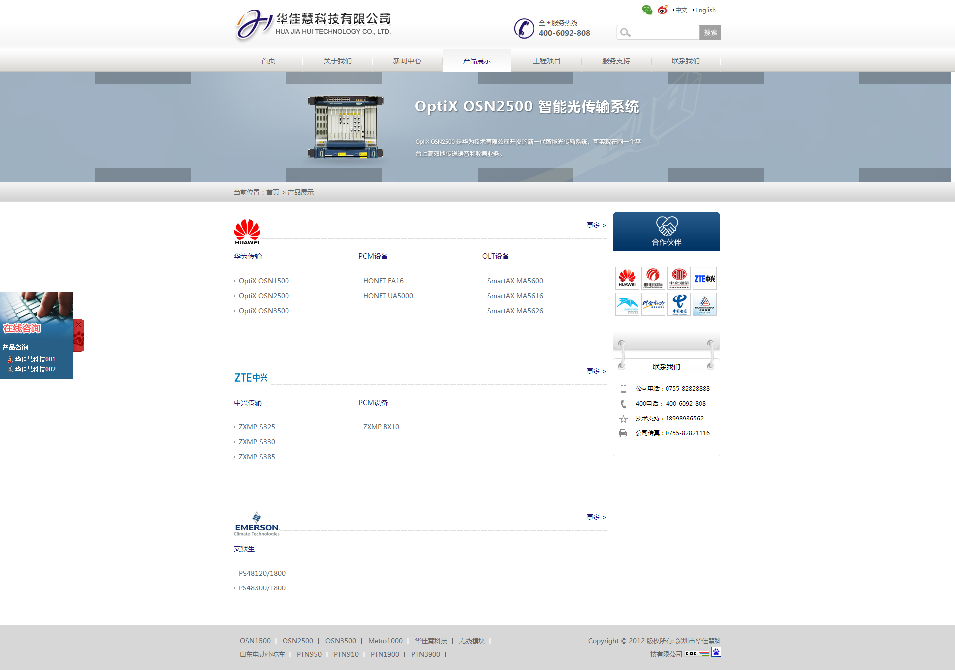
Task: Open the 华为传输 category heading
Action: pos(248,256)
